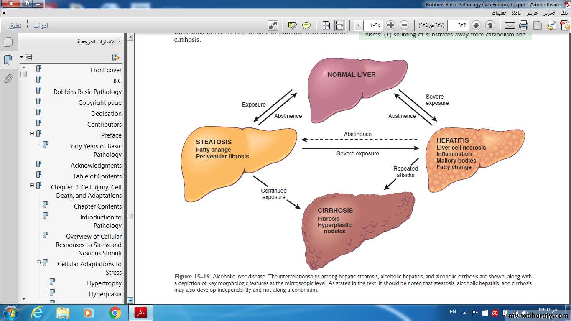Click the page number input field
Viewport: 571px width, 321px height.
click(457, 25)
